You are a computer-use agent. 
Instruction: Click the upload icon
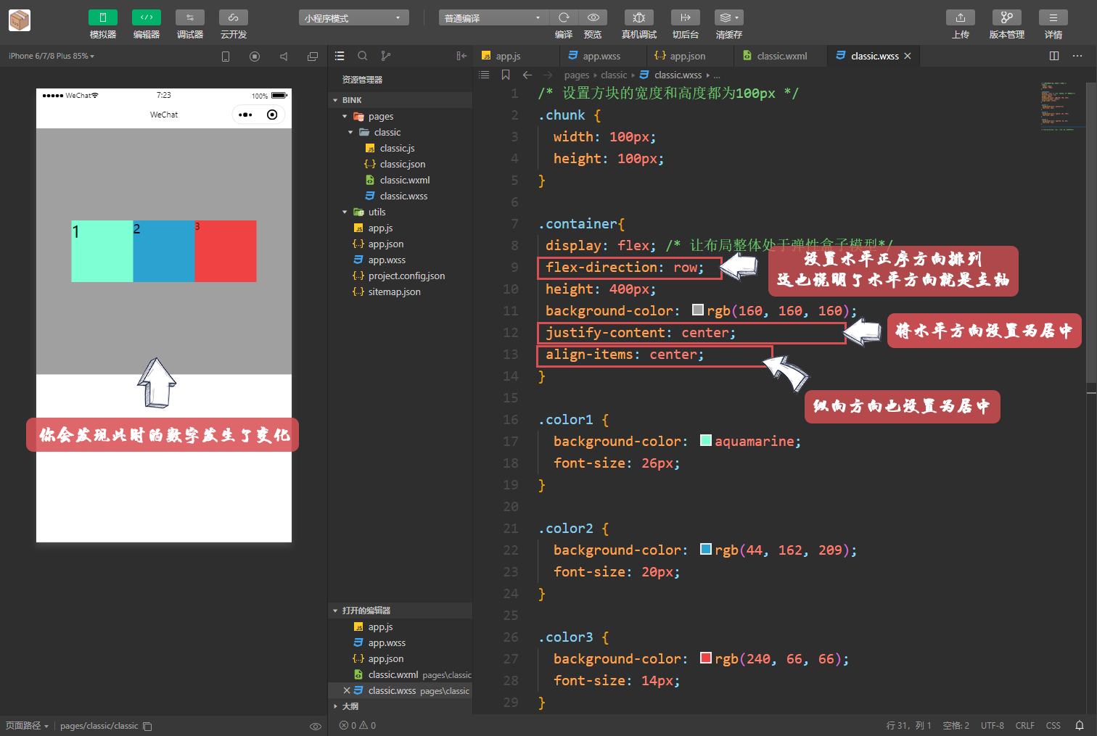pos(961,17)
